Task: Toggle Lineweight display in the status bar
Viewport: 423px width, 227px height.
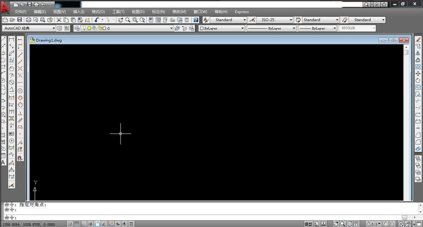Action: [124, 224]
